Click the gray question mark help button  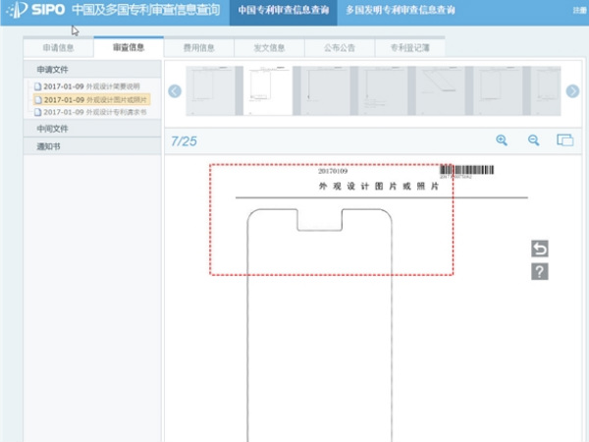pyautogui.click(x=539, y=271)
